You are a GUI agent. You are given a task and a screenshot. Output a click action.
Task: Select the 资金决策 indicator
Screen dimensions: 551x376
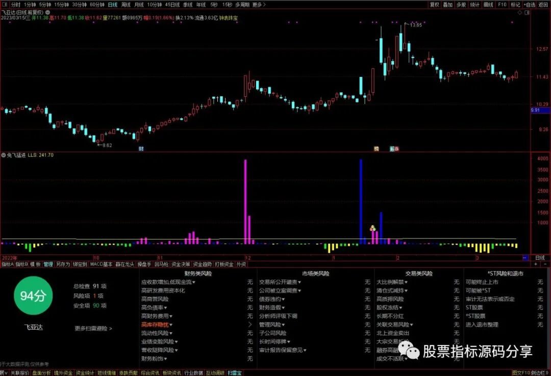pos(181,264)
